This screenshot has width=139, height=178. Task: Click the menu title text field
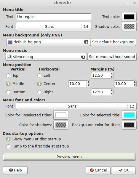pos(54,17)
